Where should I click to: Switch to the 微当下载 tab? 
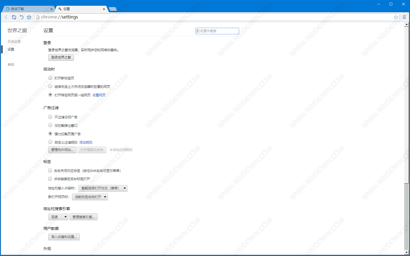[28, 9]
